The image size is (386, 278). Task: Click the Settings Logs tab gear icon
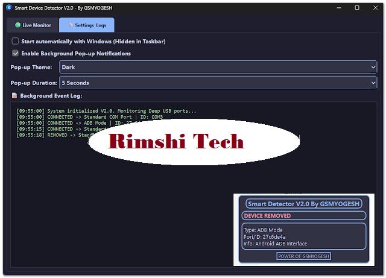(x=71, y=25)
